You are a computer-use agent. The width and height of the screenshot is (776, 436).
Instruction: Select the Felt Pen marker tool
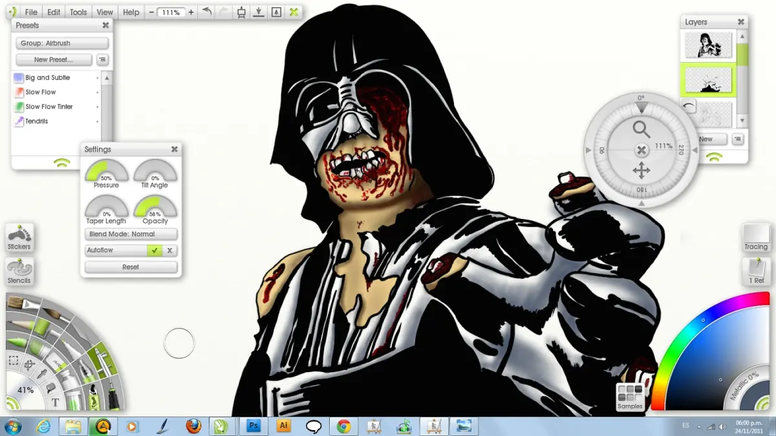click(71, 349)
